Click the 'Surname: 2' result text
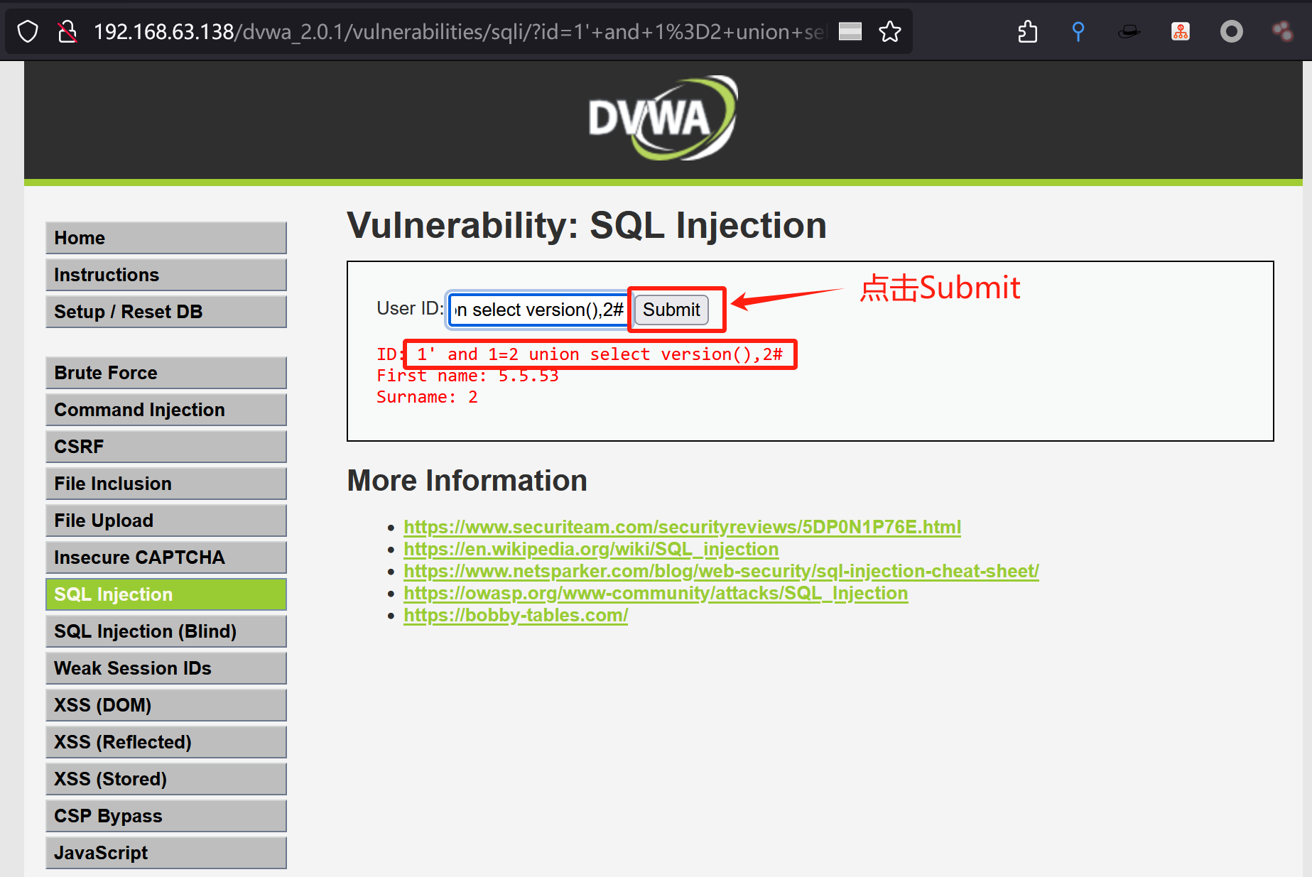The image size is (1312, 877). (427, 397)
